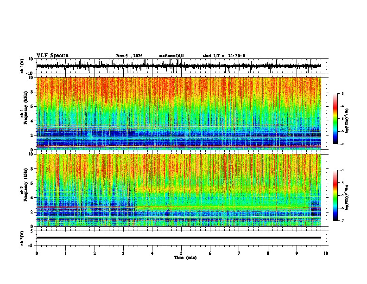This screenshot has height=284, width=367.
Task: Click the time axis end tick label "10"
Action: [326, 253]
